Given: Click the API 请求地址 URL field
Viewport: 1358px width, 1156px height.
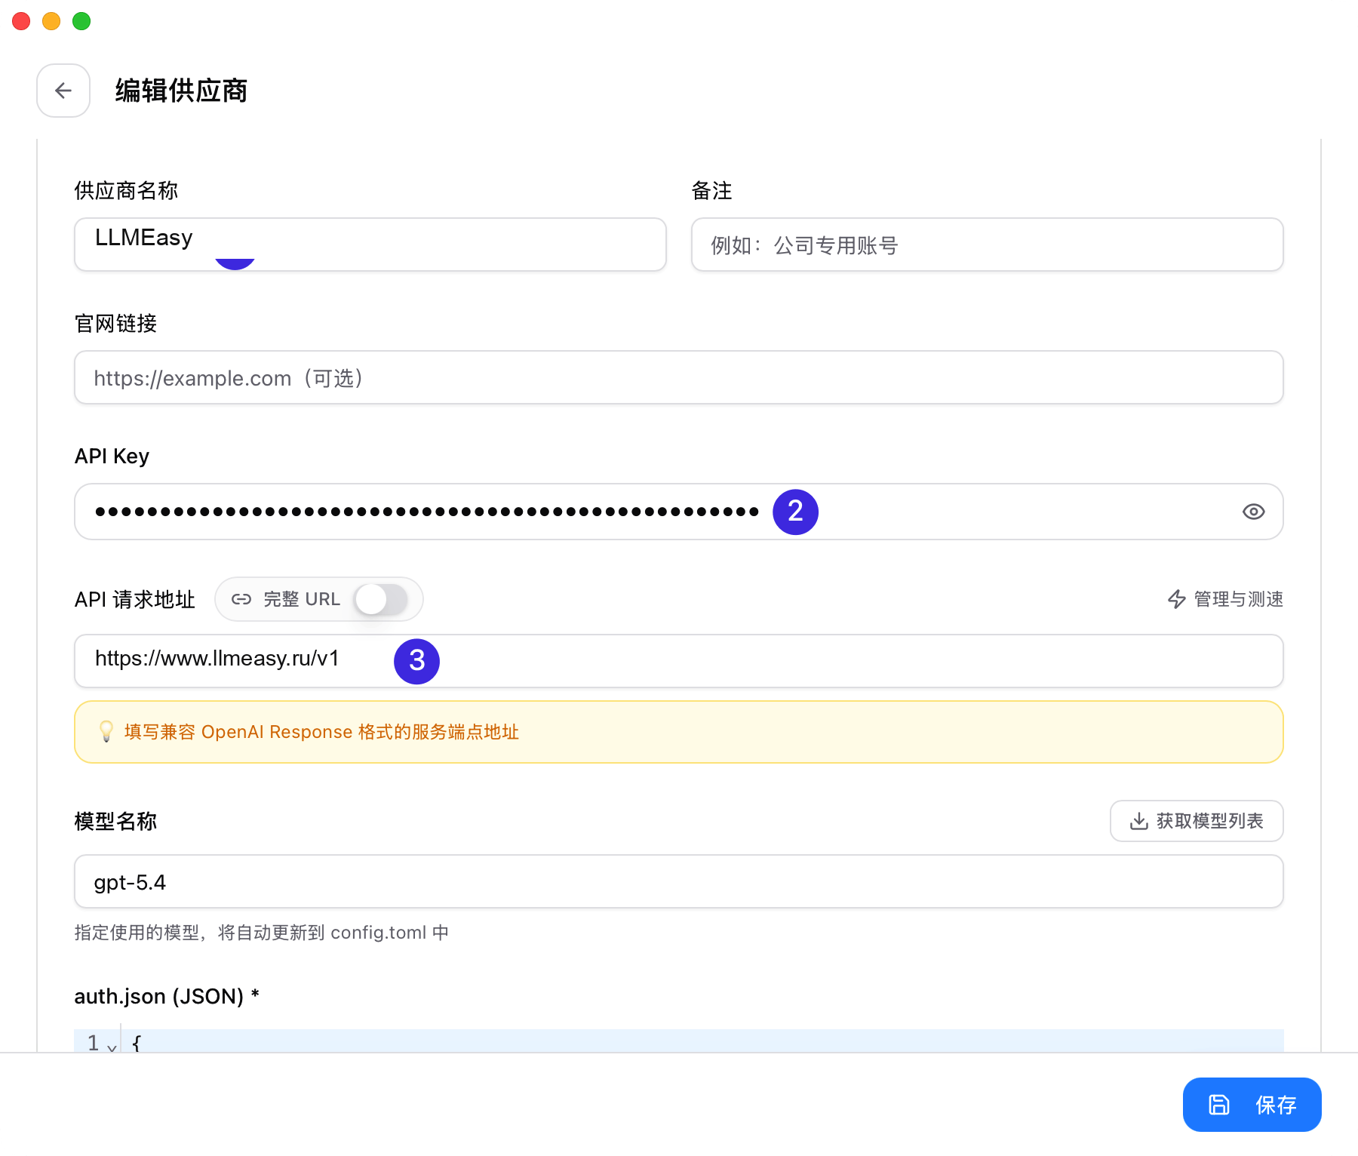Looking at the screenshot, I should [679, 661].
